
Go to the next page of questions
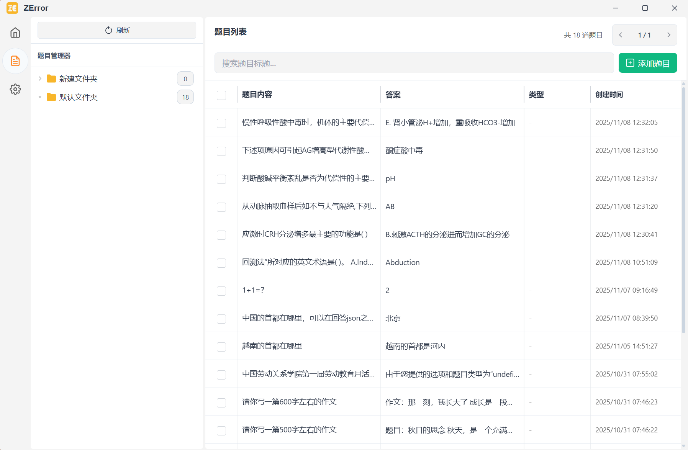(x=669, y=35)
